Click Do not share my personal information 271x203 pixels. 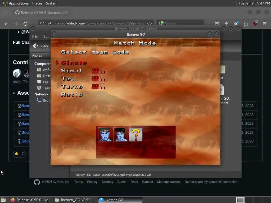click(211, 182)
